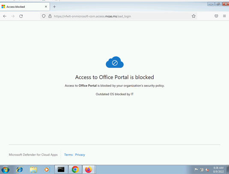Restore down the Firefox window

tap(218, 4)
